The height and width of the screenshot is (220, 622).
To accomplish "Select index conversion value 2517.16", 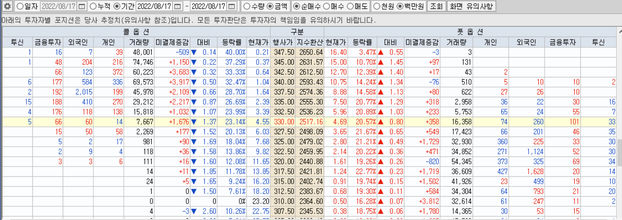I will (x=310, y=121).
